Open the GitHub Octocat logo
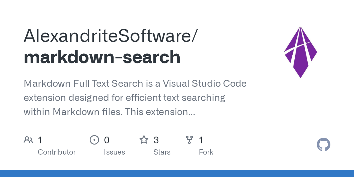Screen dimensions: 354x177 (x=323, y=145)
